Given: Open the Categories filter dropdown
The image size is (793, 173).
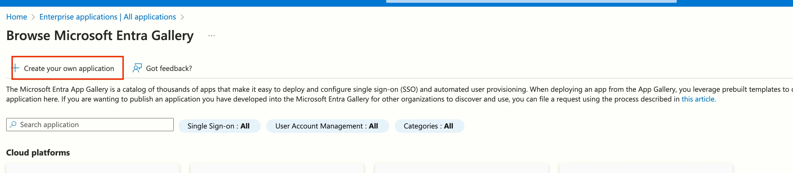Looking at the screenshot, I should tap(430, 126).
